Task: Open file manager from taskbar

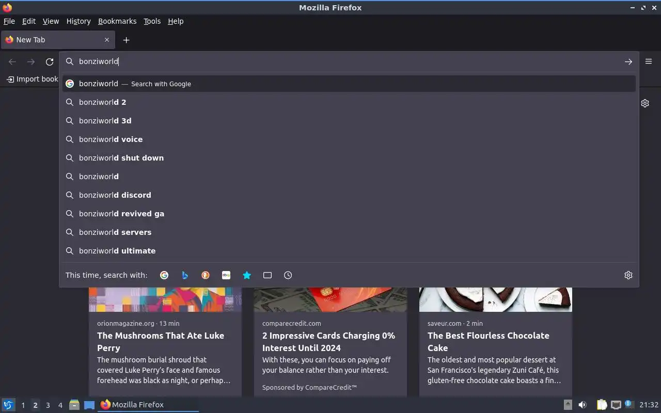Action: (x=74, y=405)
